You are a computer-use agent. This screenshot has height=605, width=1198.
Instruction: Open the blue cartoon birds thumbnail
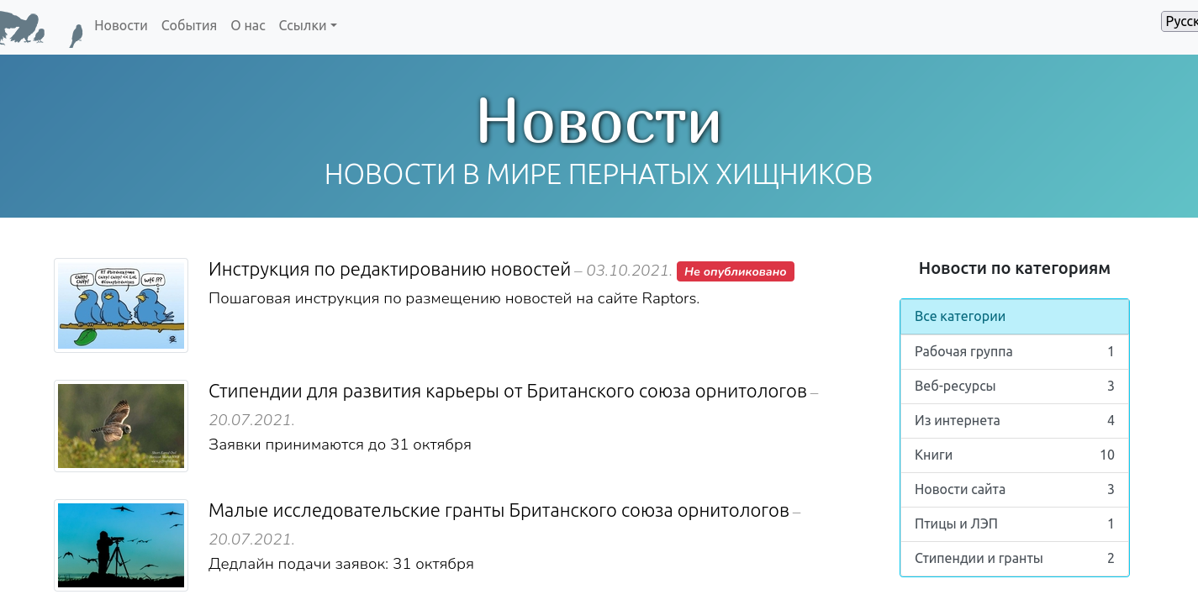[x=121, y=305]
